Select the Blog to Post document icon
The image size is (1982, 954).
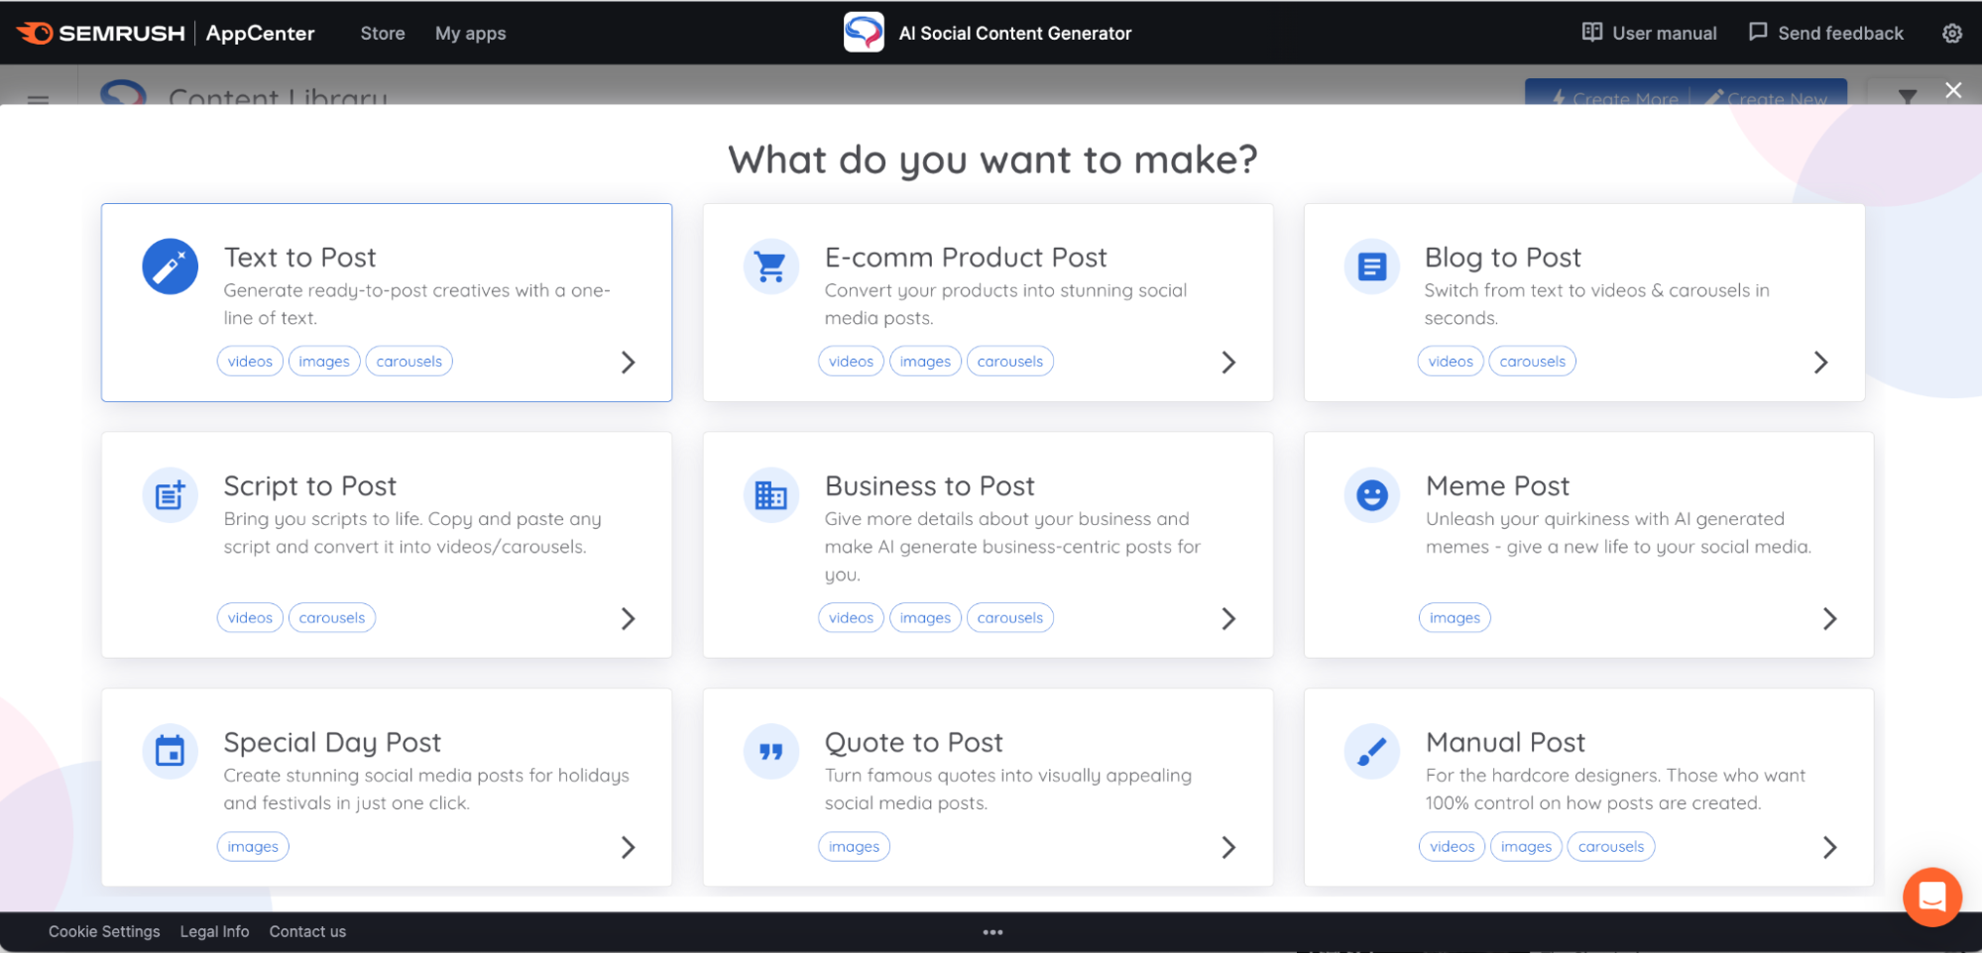1371,266
